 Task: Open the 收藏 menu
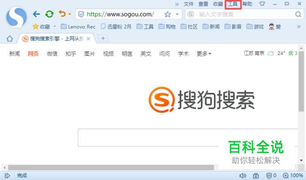pyautogui.click(x=218, y=4)
